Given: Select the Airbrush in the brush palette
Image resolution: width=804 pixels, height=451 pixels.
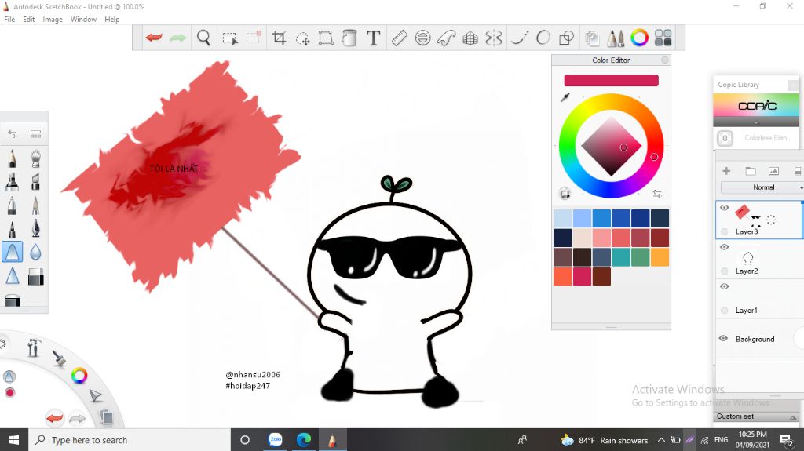Looking at the screenshot, I should click(x=35, y=159).
